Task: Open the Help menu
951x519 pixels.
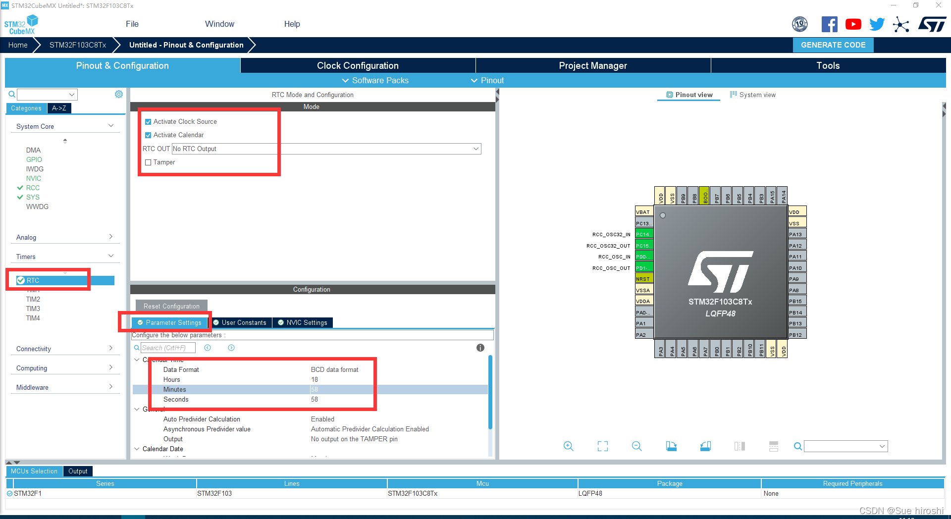Action: 292,24
